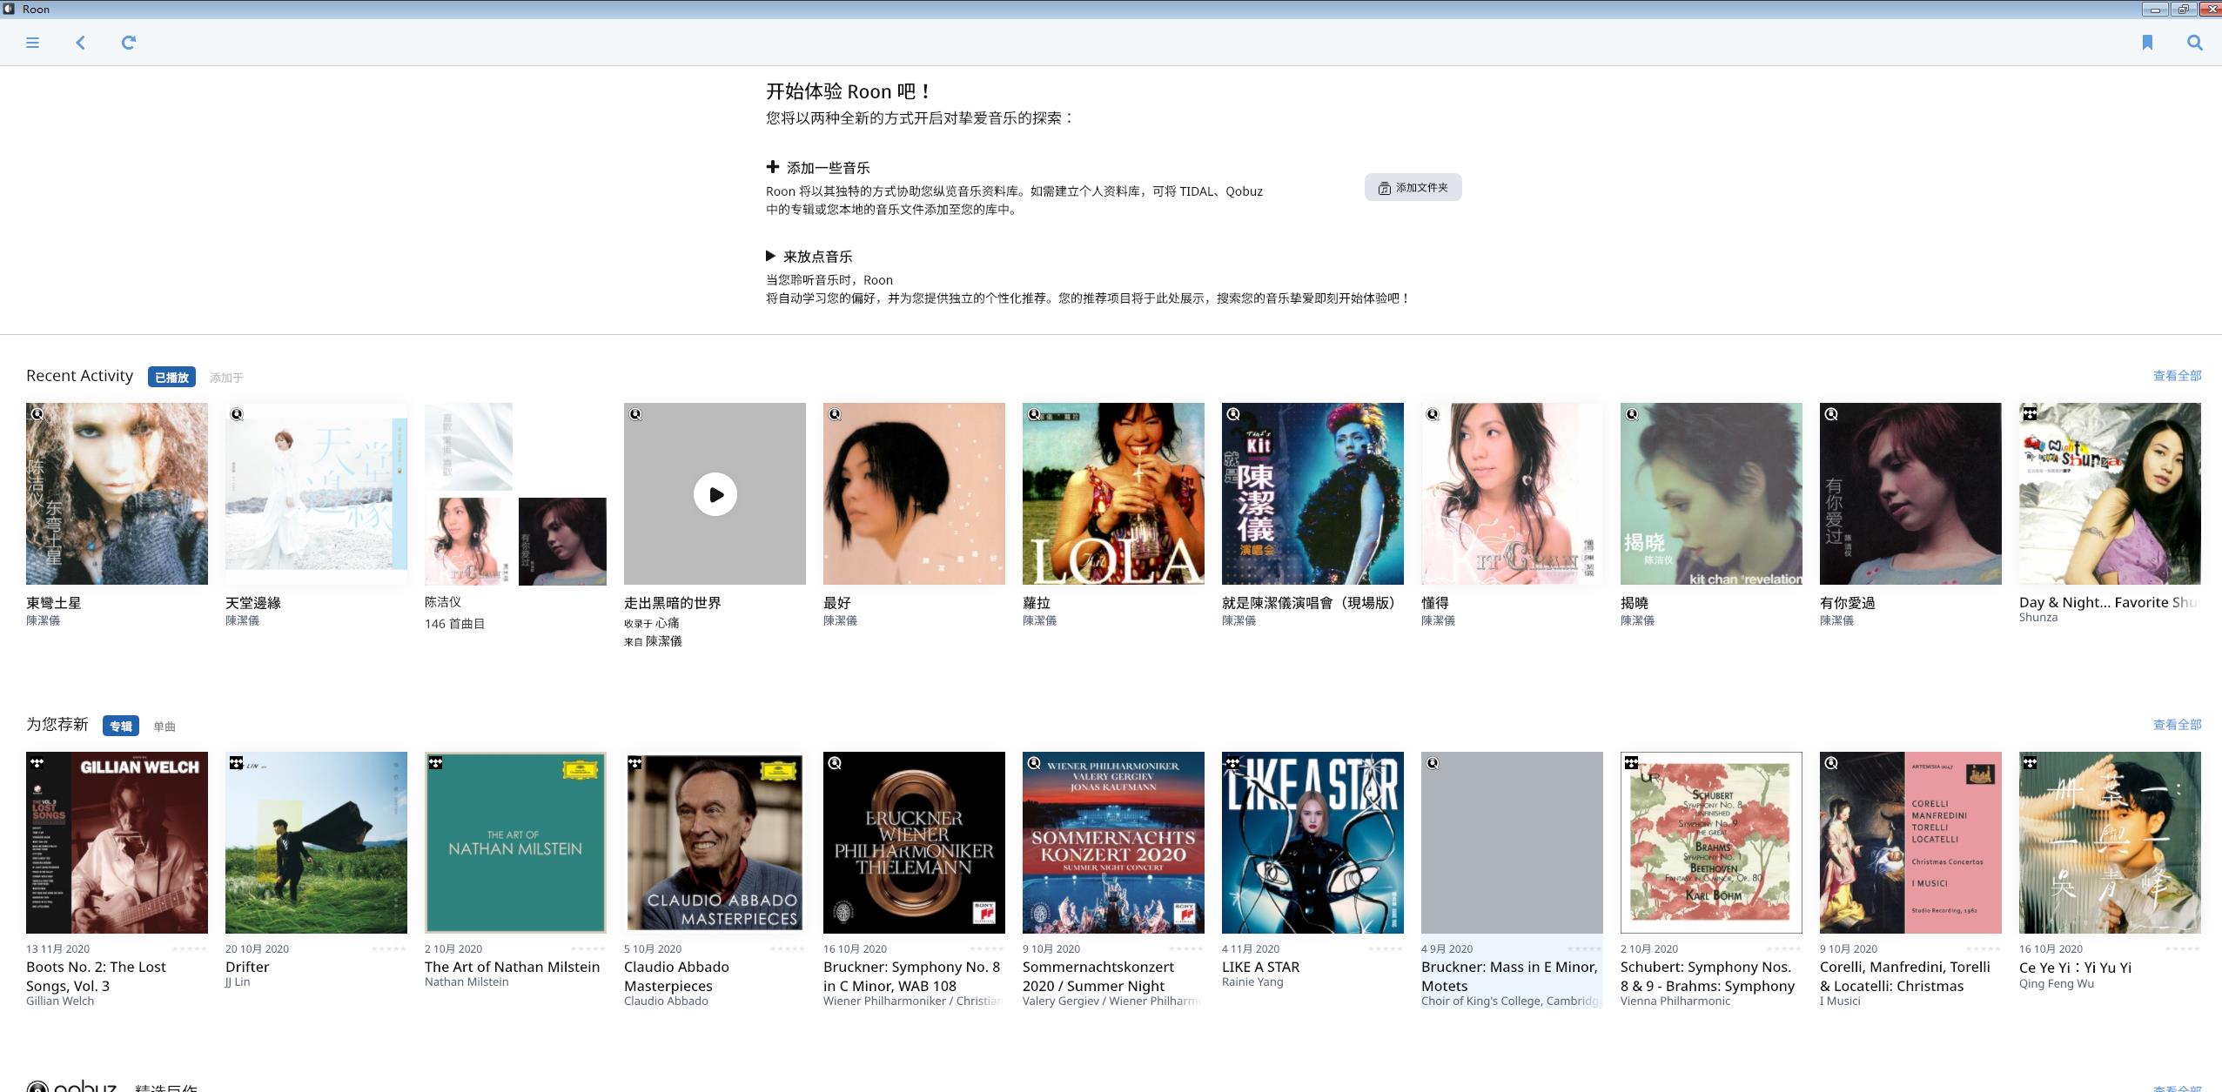Select the 专辑 tab under 为您荐新
The height and width of the screenshot is (1092, 2222).
point(121,727)
